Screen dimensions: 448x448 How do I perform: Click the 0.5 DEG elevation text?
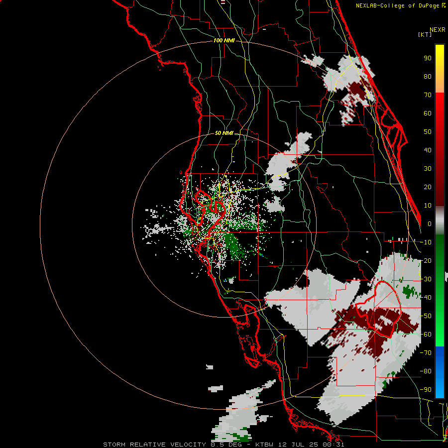(x=226, y=445)
